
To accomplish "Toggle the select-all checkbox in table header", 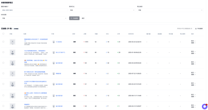I will [x=3, y=34].
